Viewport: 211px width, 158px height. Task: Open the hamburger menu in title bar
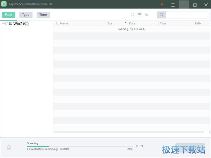173,5
